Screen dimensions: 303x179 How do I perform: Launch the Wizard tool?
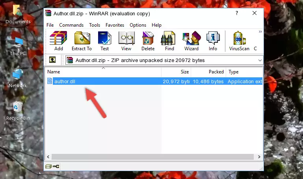[x=191, y=41]
